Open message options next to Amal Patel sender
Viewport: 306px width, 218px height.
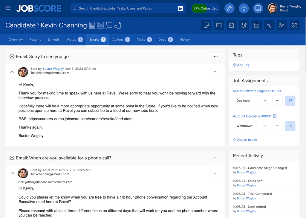pos(216,173)
